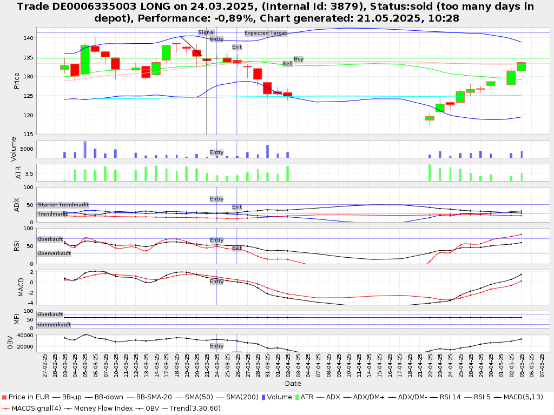
Task: Click the Signal annotation on price chart
Action: pyautogui.click(x=206, y=32)
